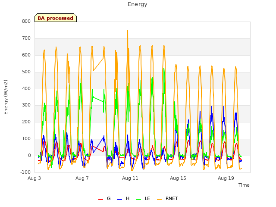Click the 500 y-axis tick label
The image size is (276, 207).
coord(26,72)
